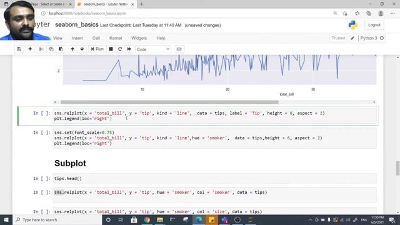Screen dimensions: 400x225
Task: Interrupt the kernel with the stop icon
Action: pos(111,49)
